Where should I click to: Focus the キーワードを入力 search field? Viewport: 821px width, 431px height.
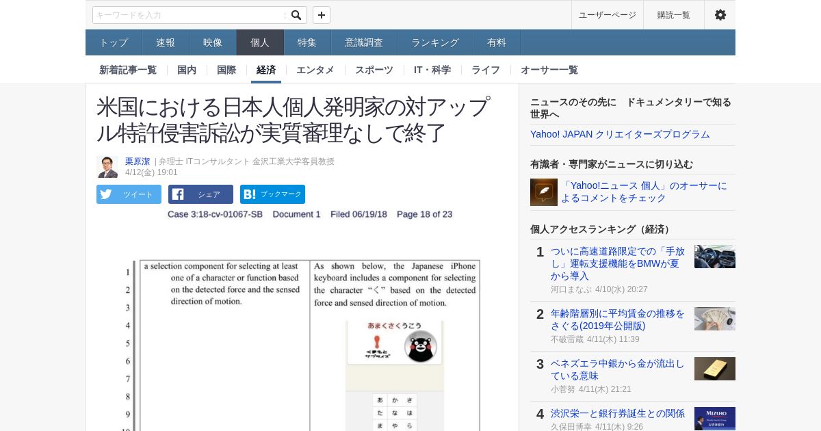190,15
